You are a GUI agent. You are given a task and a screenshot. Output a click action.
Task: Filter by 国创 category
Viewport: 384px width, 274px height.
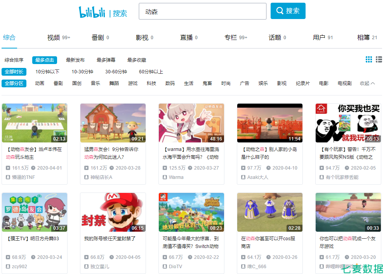pyautogui.click(x=76, y=83)
